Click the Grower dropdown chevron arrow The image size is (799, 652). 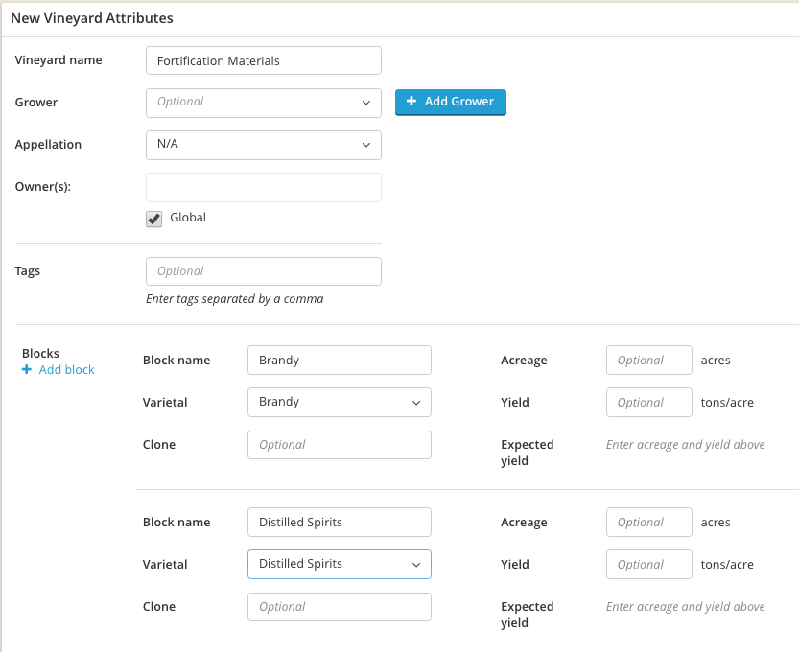[365, 103]
